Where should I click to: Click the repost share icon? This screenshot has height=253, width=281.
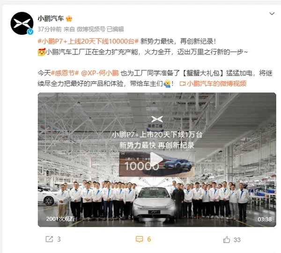tap(49, 239)
